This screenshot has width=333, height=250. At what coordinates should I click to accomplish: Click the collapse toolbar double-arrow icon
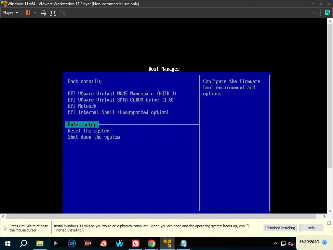315,13
